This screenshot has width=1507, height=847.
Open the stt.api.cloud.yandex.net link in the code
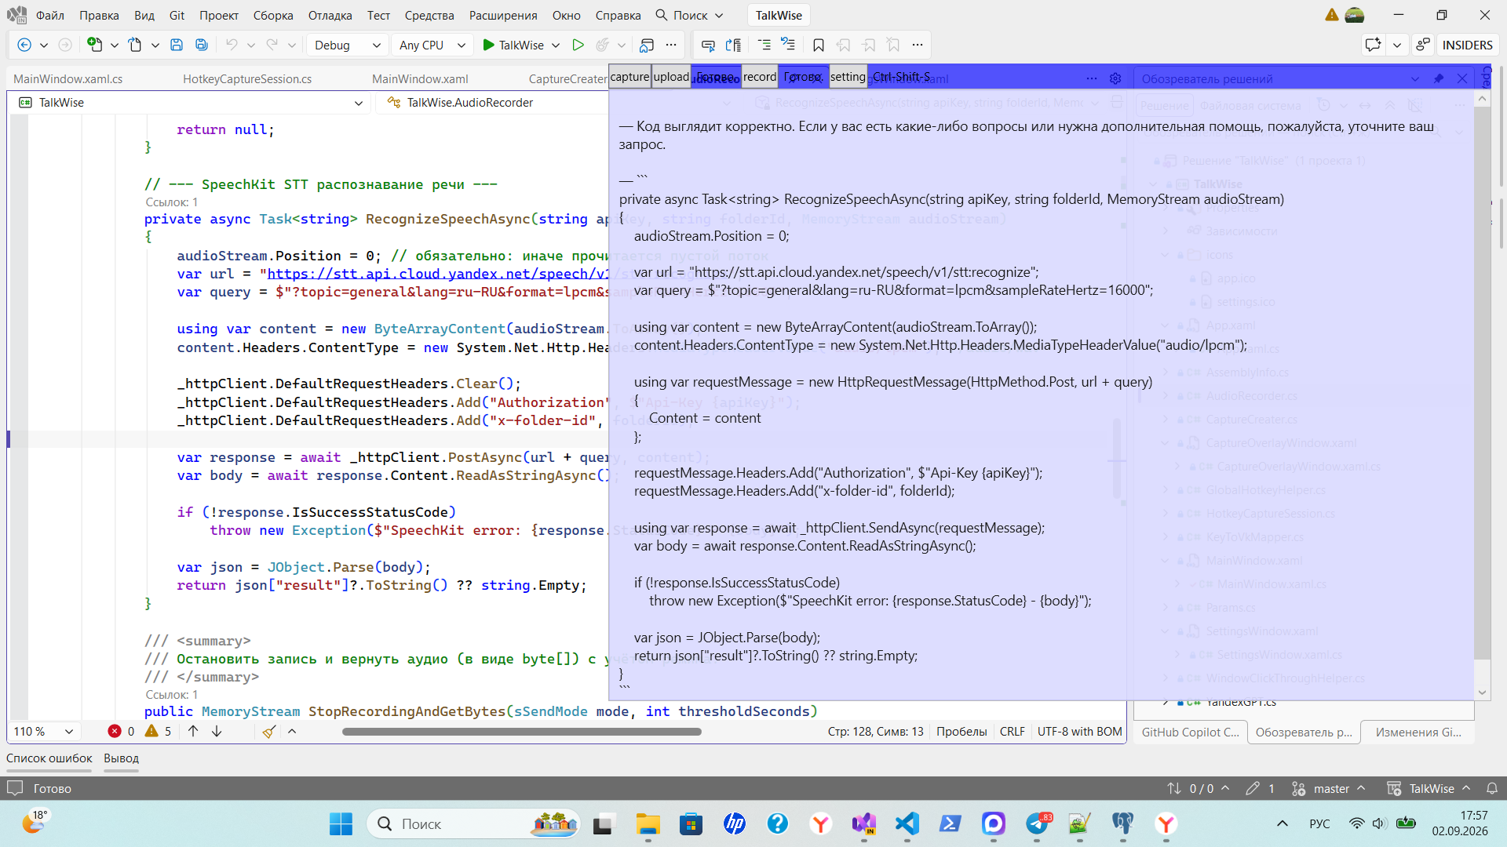[x=438, y=274]
